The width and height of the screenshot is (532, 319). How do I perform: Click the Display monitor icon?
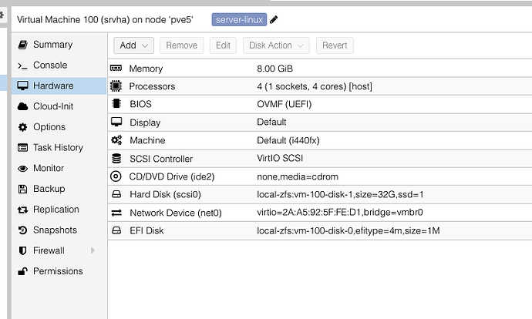pyautogui.click(x=117, y=123)
